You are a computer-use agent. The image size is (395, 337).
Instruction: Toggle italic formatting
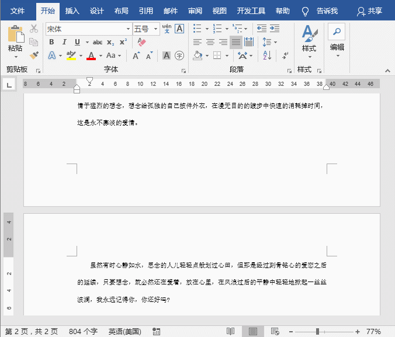click(64, 42)
